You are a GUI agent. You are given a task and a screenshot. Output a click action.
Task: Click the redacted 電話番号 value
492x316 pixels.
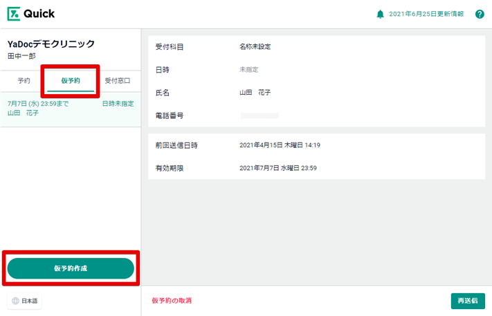259,115
